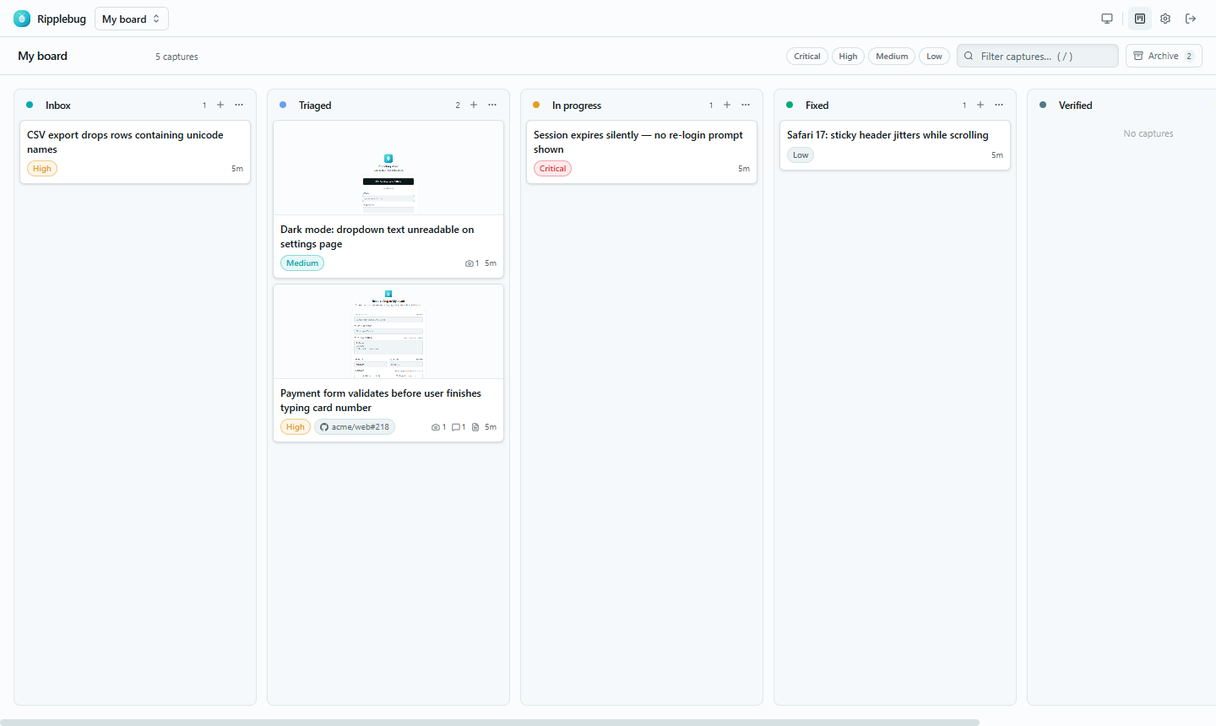Open In progress column more options
The height and width of the screenshot is (726, 1216).
point(746,105)
